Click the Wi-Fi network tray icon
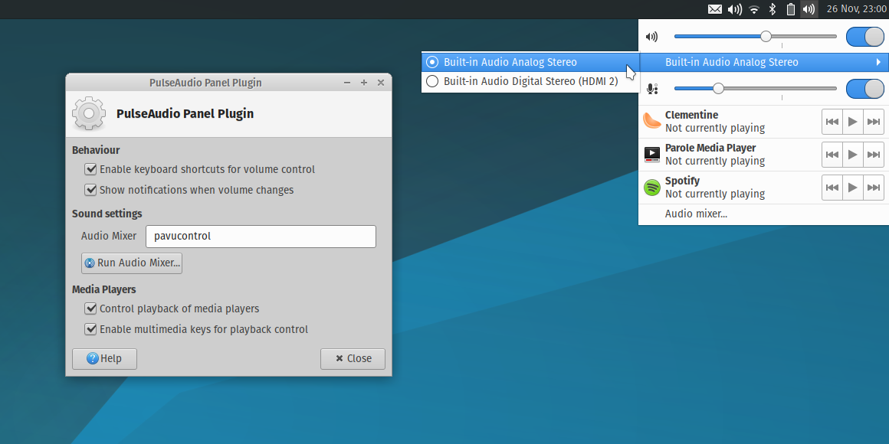Screen dimensions: 889x444 (x=753, y=9)
